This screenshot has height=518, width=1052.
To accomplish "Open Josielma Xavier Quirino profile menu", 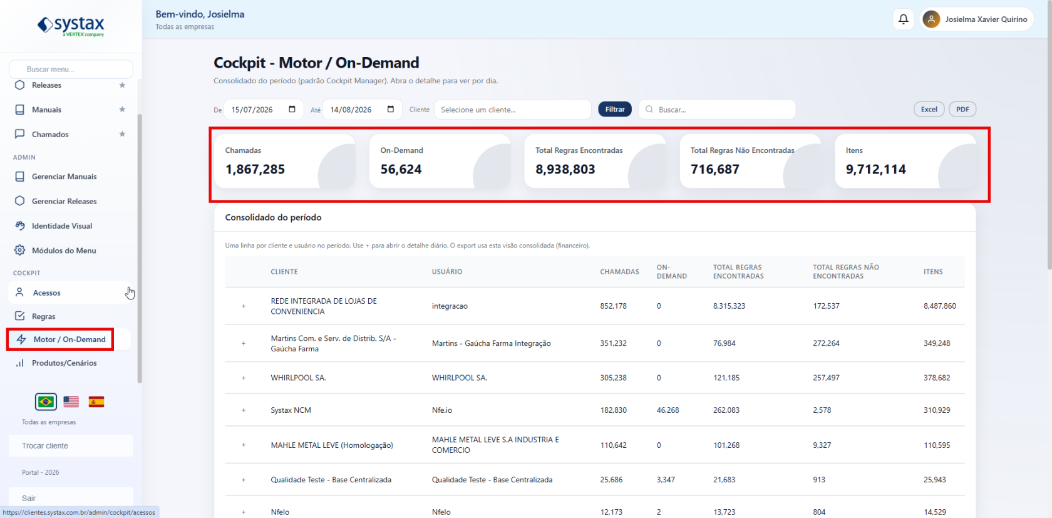I will [x=976, y=19].
